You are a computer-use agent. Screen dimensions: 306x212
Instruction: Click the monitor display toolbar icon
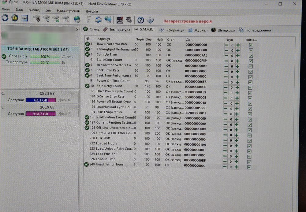(119, 20)
